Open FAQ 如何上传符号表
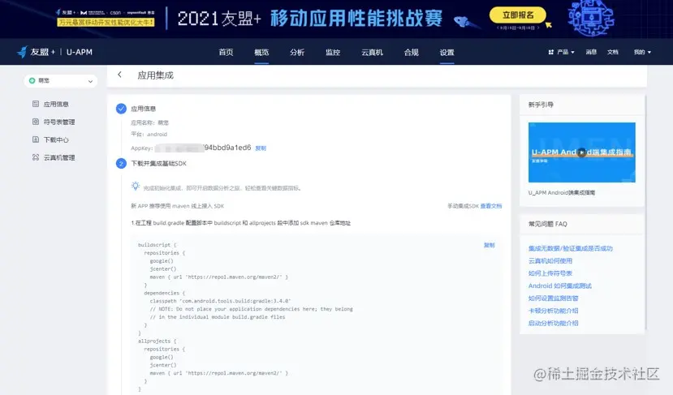 [550, 273]
